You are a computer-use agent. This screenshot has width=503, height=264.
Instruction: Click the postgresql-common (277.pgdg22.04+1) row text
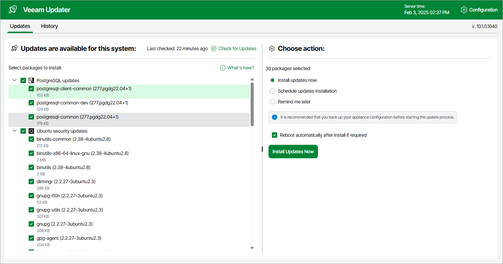coord(77,117)
